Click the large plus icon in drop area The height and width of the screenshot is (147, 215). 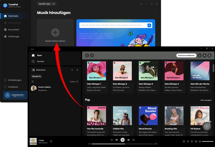point(55,32)
